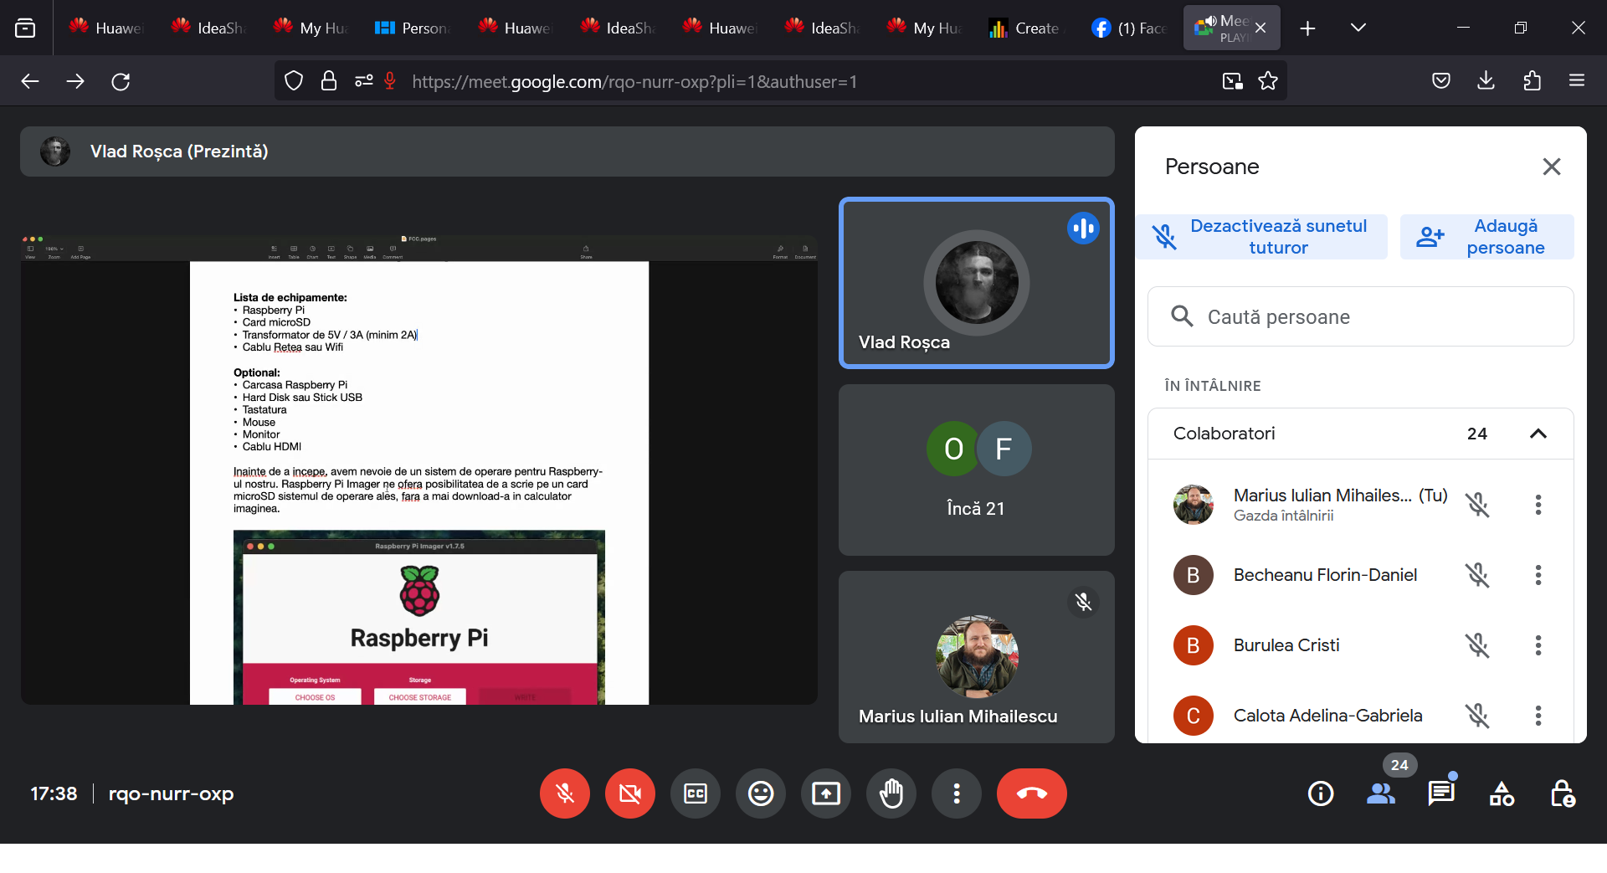
Task: Switch to the Create browser tab
Action: pos(1025,28)
